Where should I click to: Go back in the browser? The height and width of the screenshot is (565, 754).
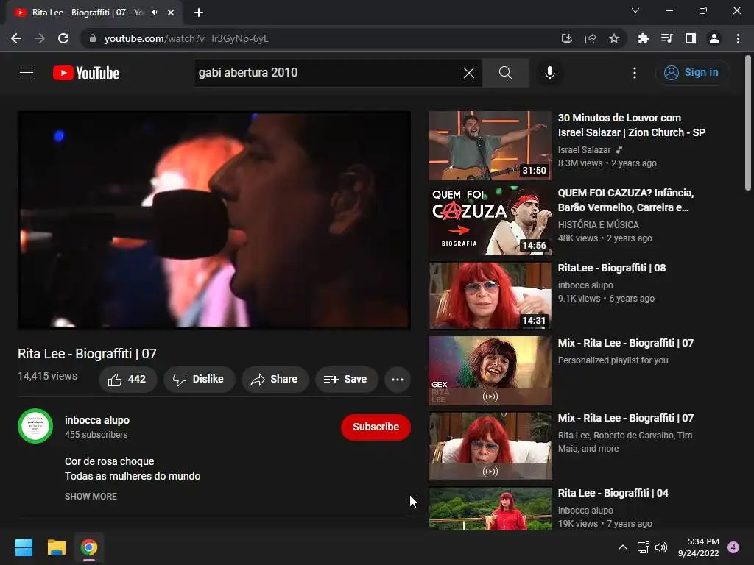tap(16, 38)
